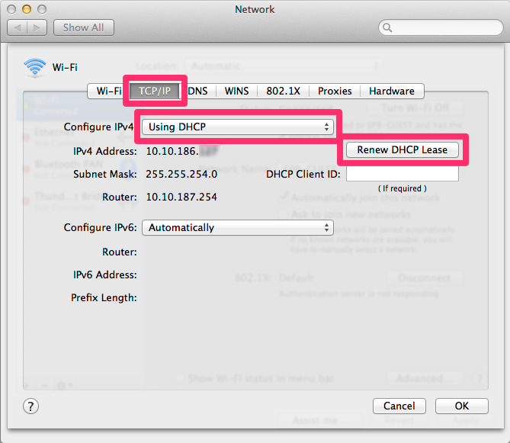
Task: Focus the search field in the toolbar
Action: tap(440, 28)
